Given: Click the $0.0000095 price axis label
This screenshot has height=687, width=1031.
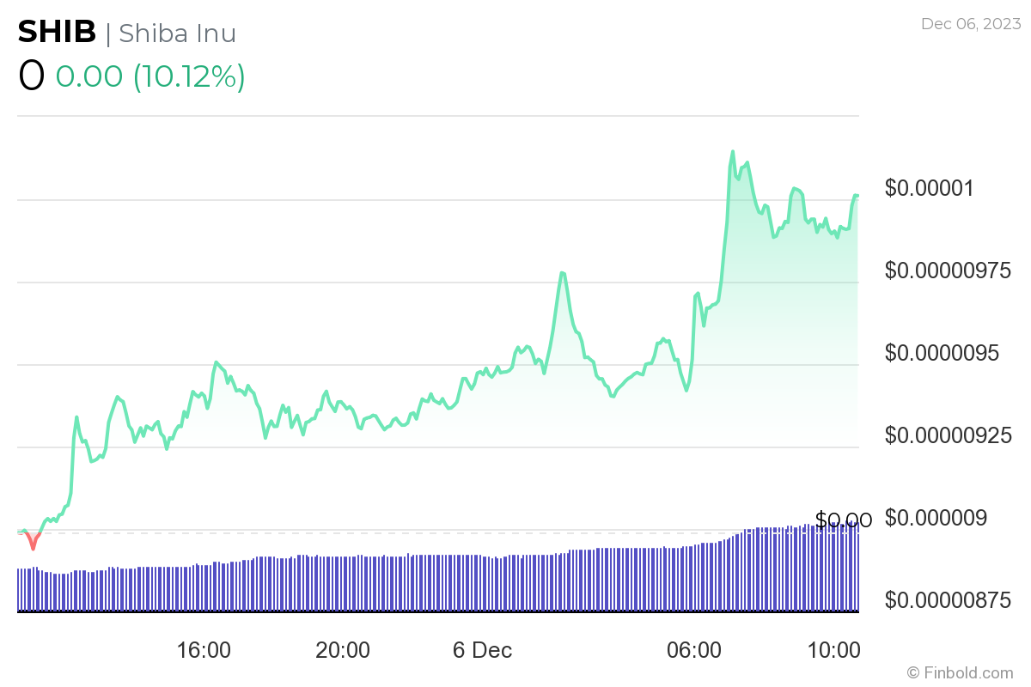Looking at the screenshot, I should point(943,352).
